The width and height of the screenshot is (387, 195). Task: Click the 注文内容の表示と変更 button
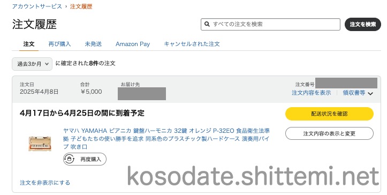point(329,133)
